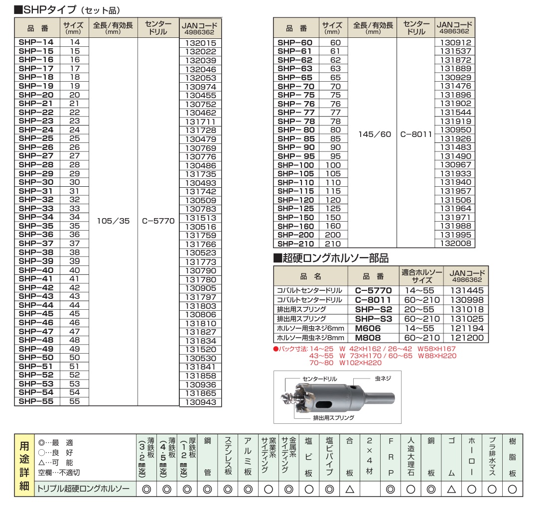Select part number SHP-35
The image size is (554, 512).
[x=36, y=226]
